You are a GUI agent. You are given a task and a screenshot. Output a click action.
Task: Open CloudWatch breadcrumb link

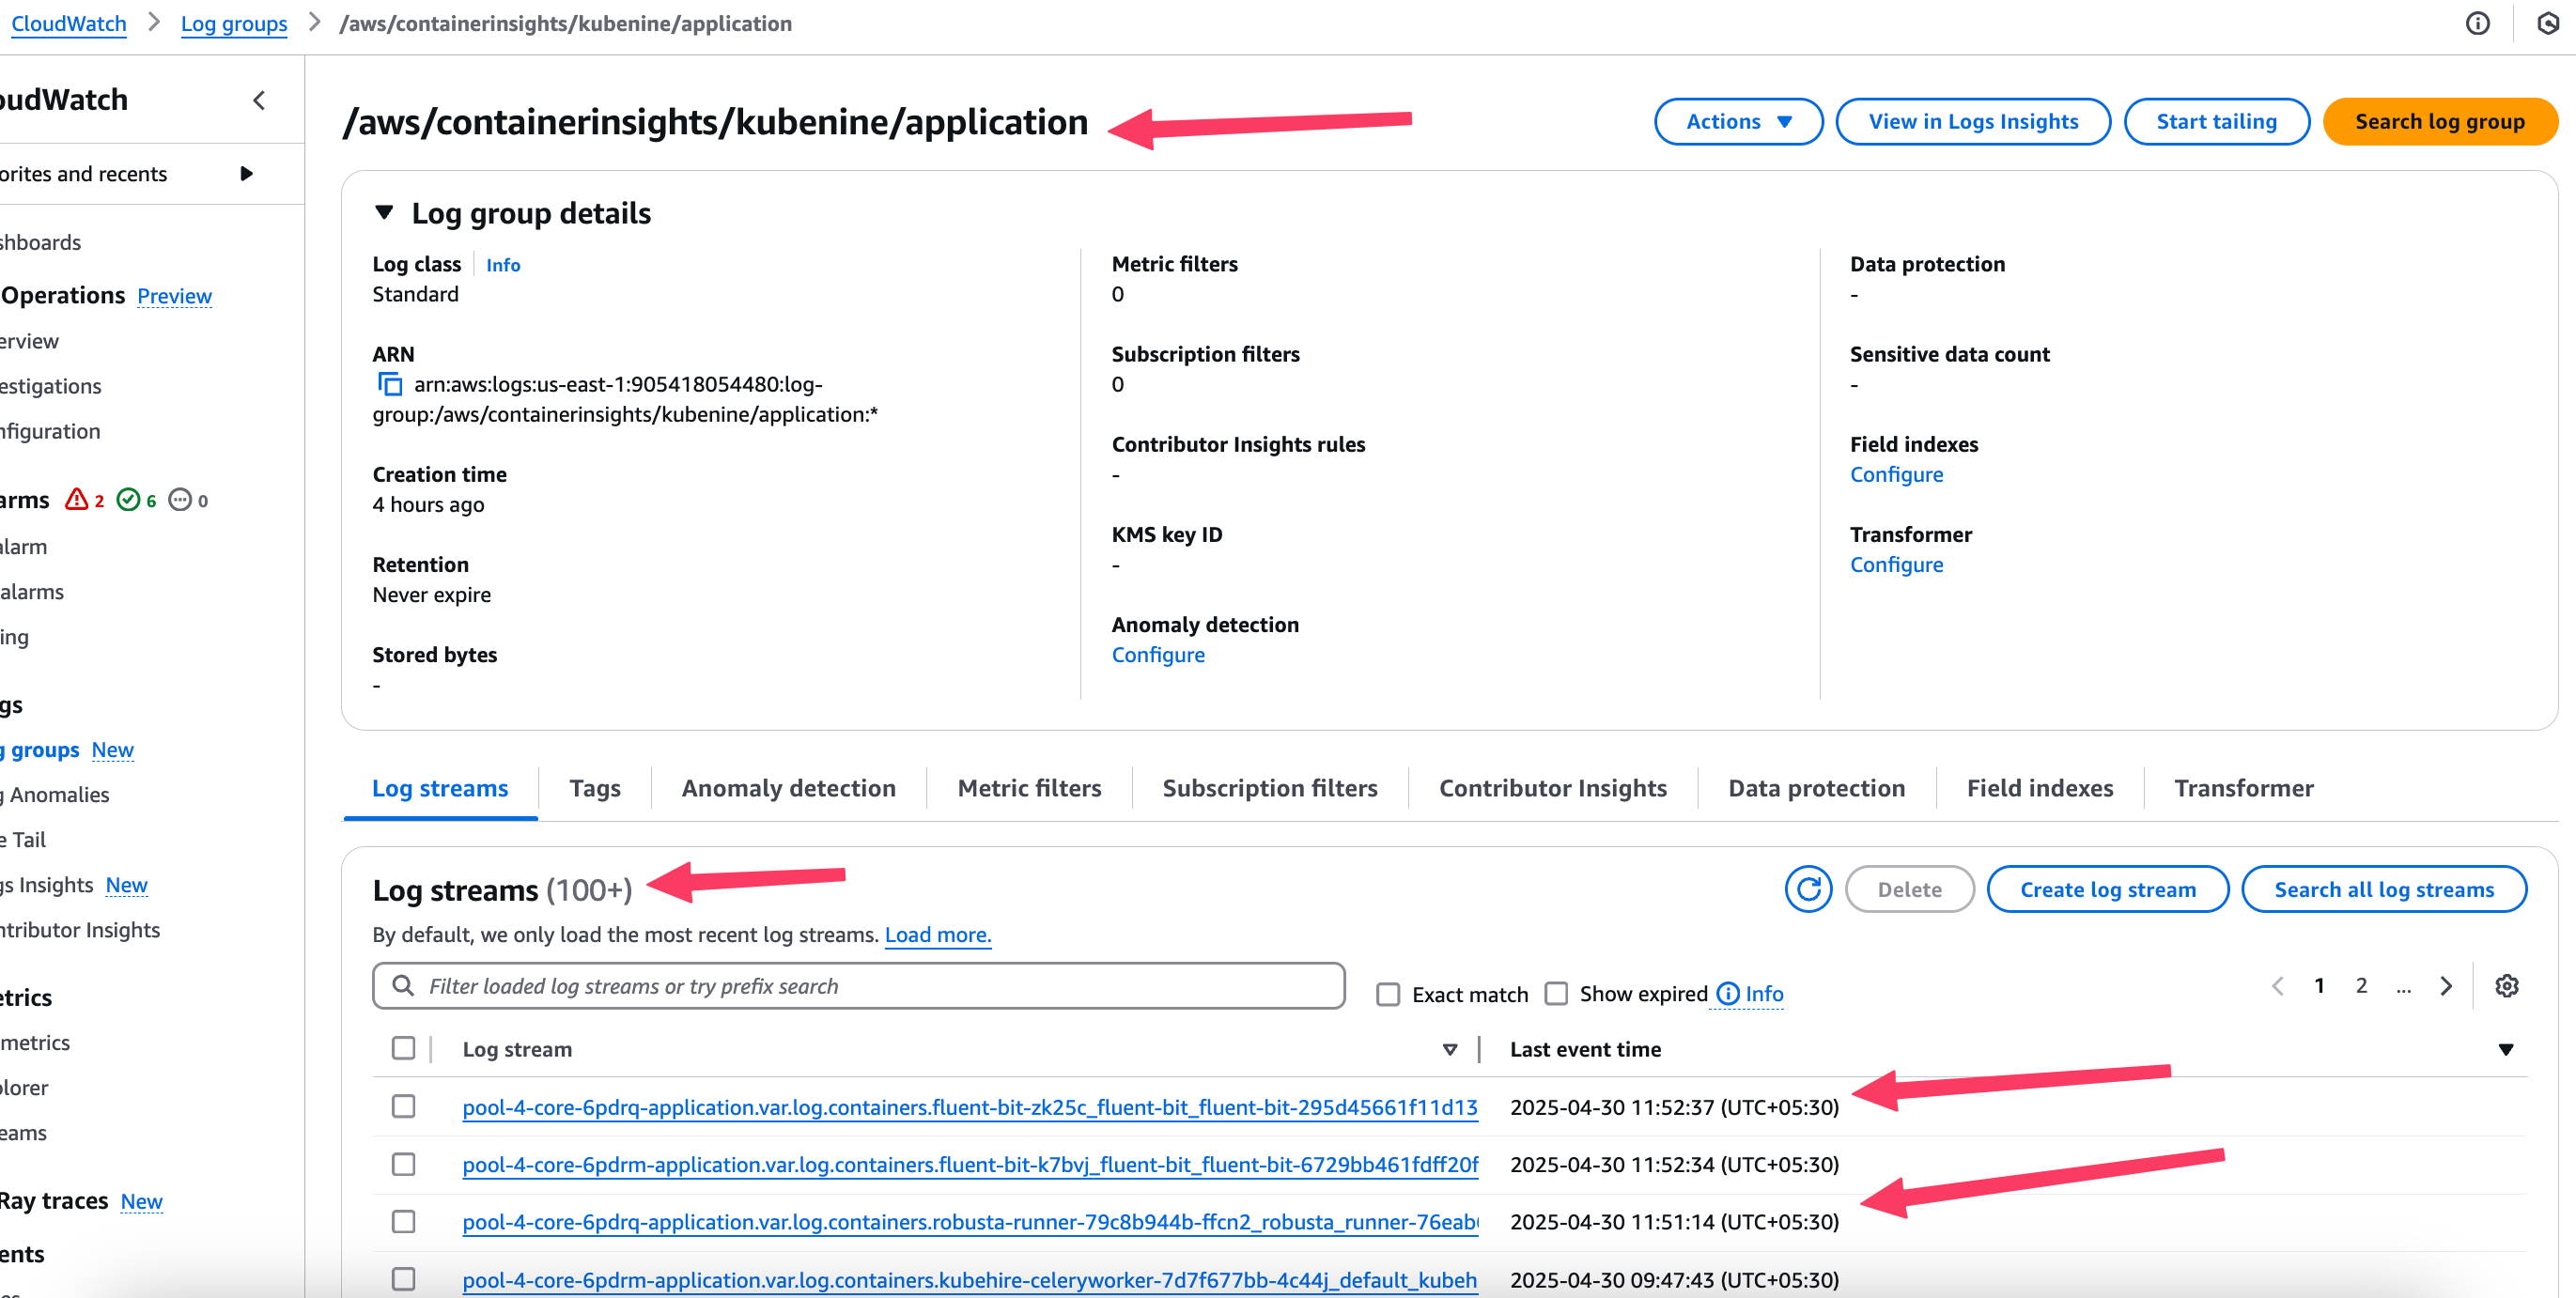point(69,23)
